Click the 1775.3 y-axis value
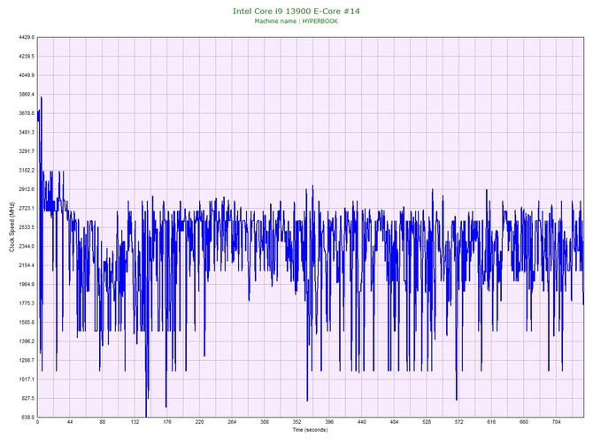Viewport: 593px width, 445px height. coord(27,303)
